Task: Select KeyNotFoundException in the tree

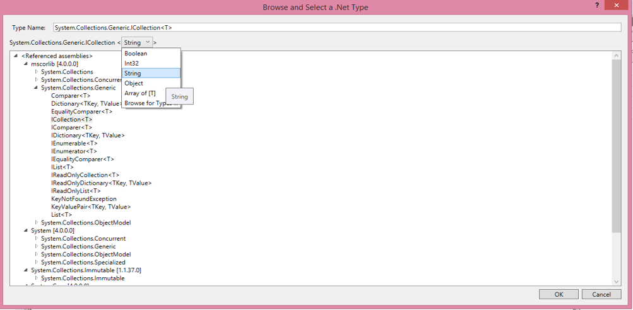Action: coord(83,199)
